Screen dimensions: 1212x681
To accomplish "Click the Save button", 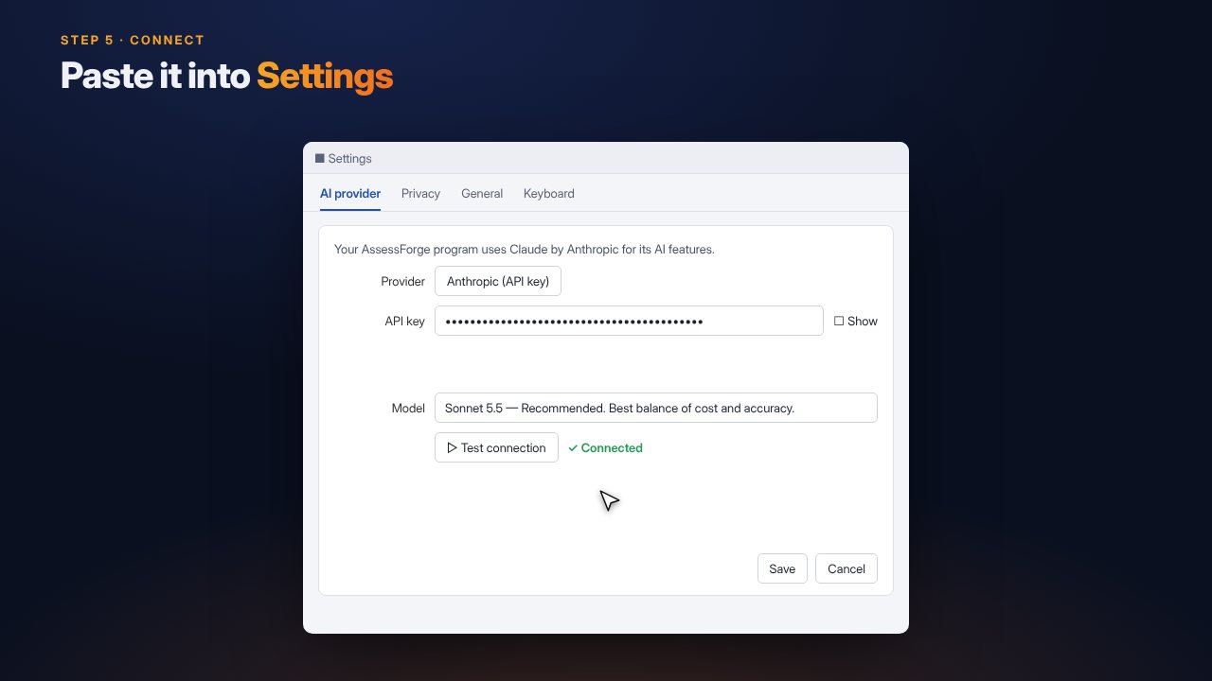I will [x=782, y=568].
